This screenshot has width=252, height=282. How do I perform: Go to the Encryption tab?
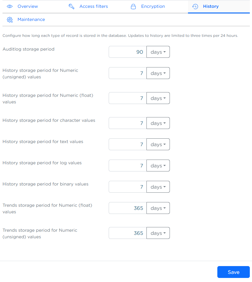(153, 6)
